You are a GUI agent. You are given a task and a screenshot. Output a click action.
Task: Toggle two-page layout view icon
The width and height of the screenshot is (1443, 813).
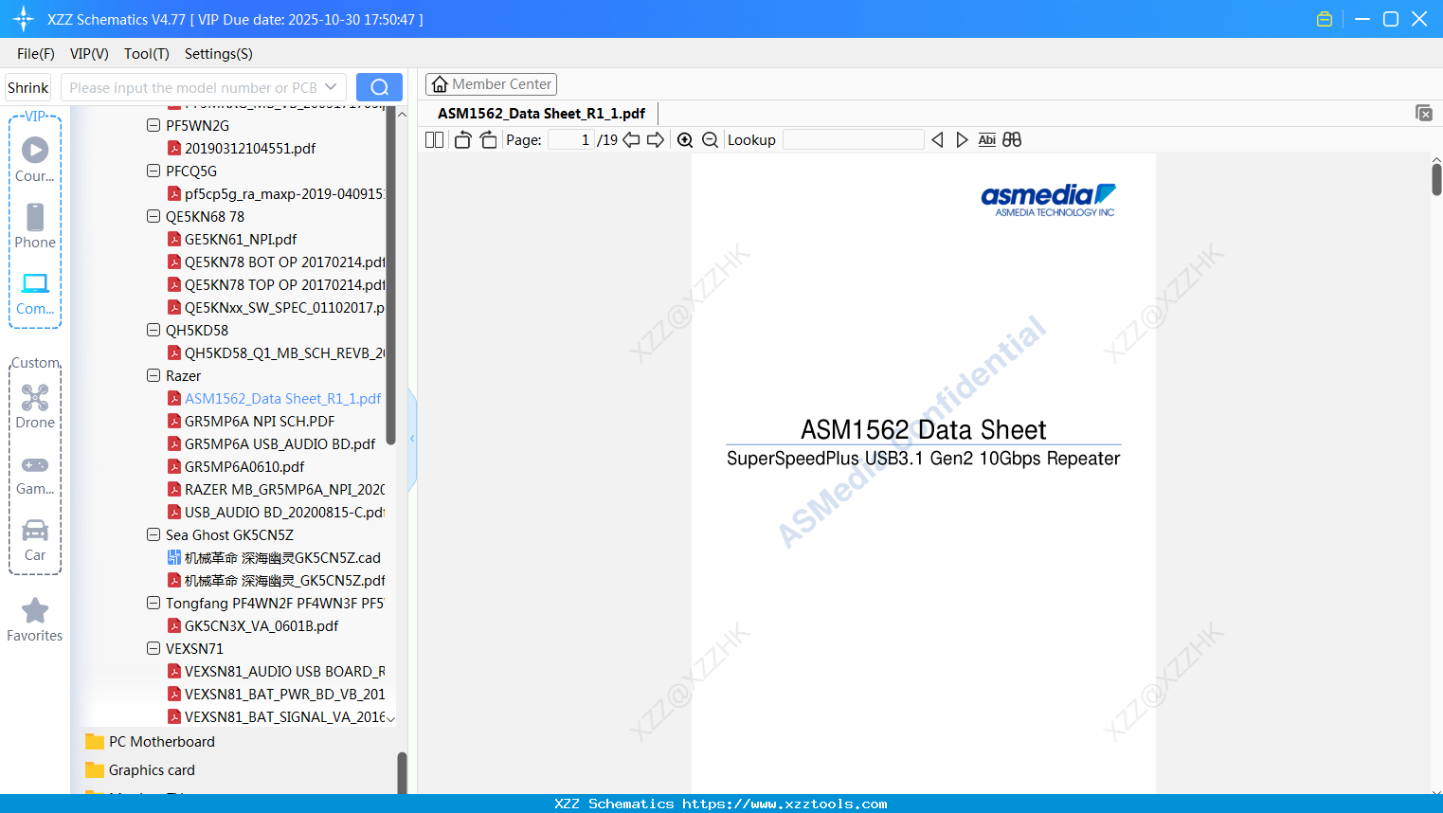tap(434, 140)
